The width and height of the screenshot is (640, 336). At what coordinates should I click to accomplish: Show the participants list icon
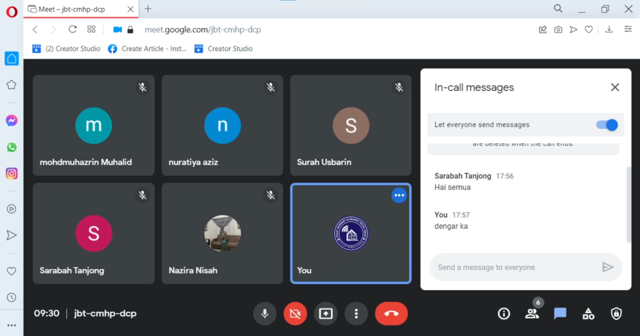coord(532,313)
